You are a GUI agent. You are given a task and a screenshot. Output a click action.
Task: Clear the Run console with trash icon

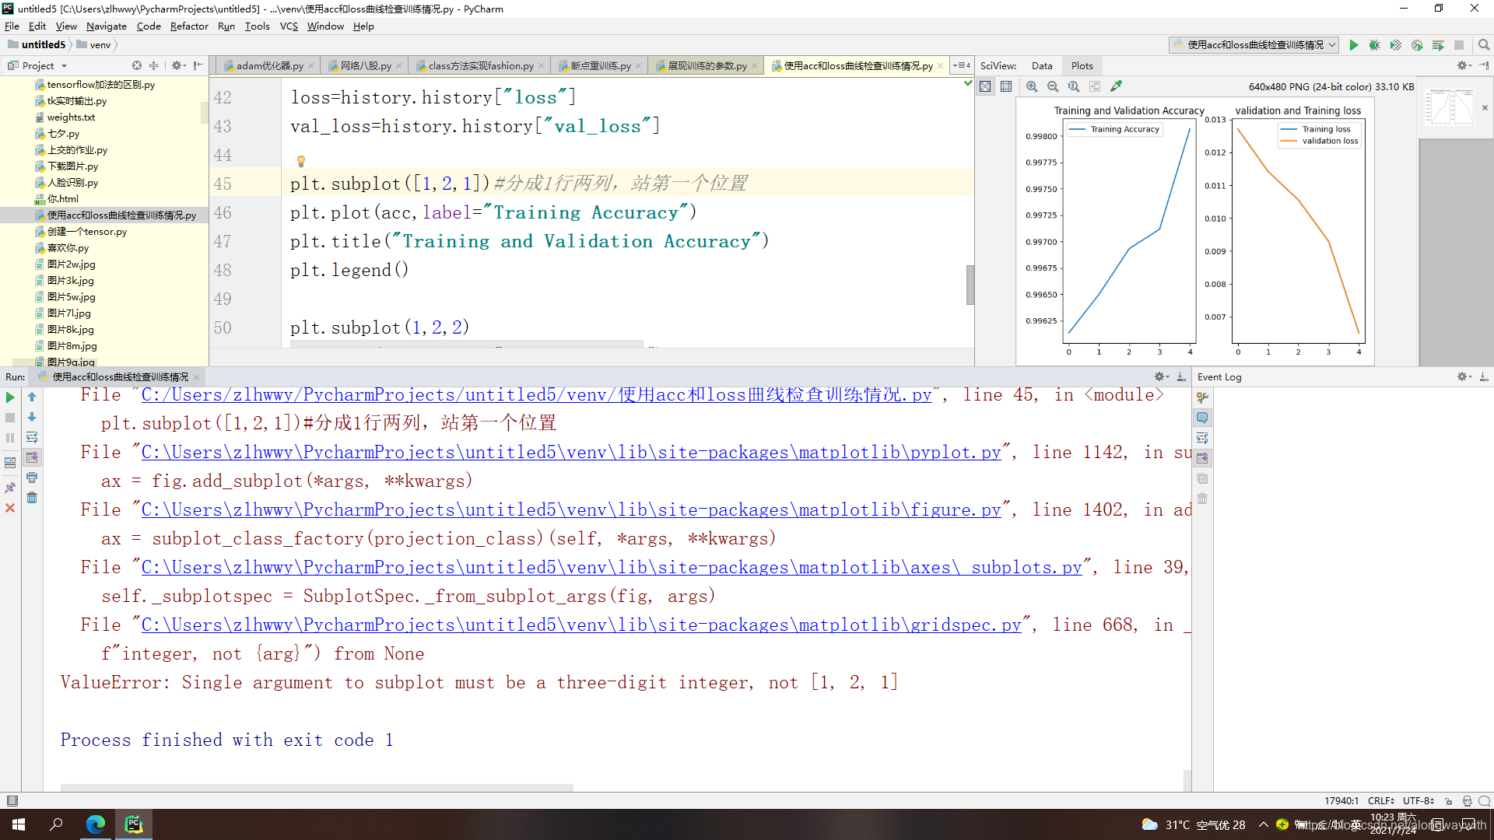(32, 498)
